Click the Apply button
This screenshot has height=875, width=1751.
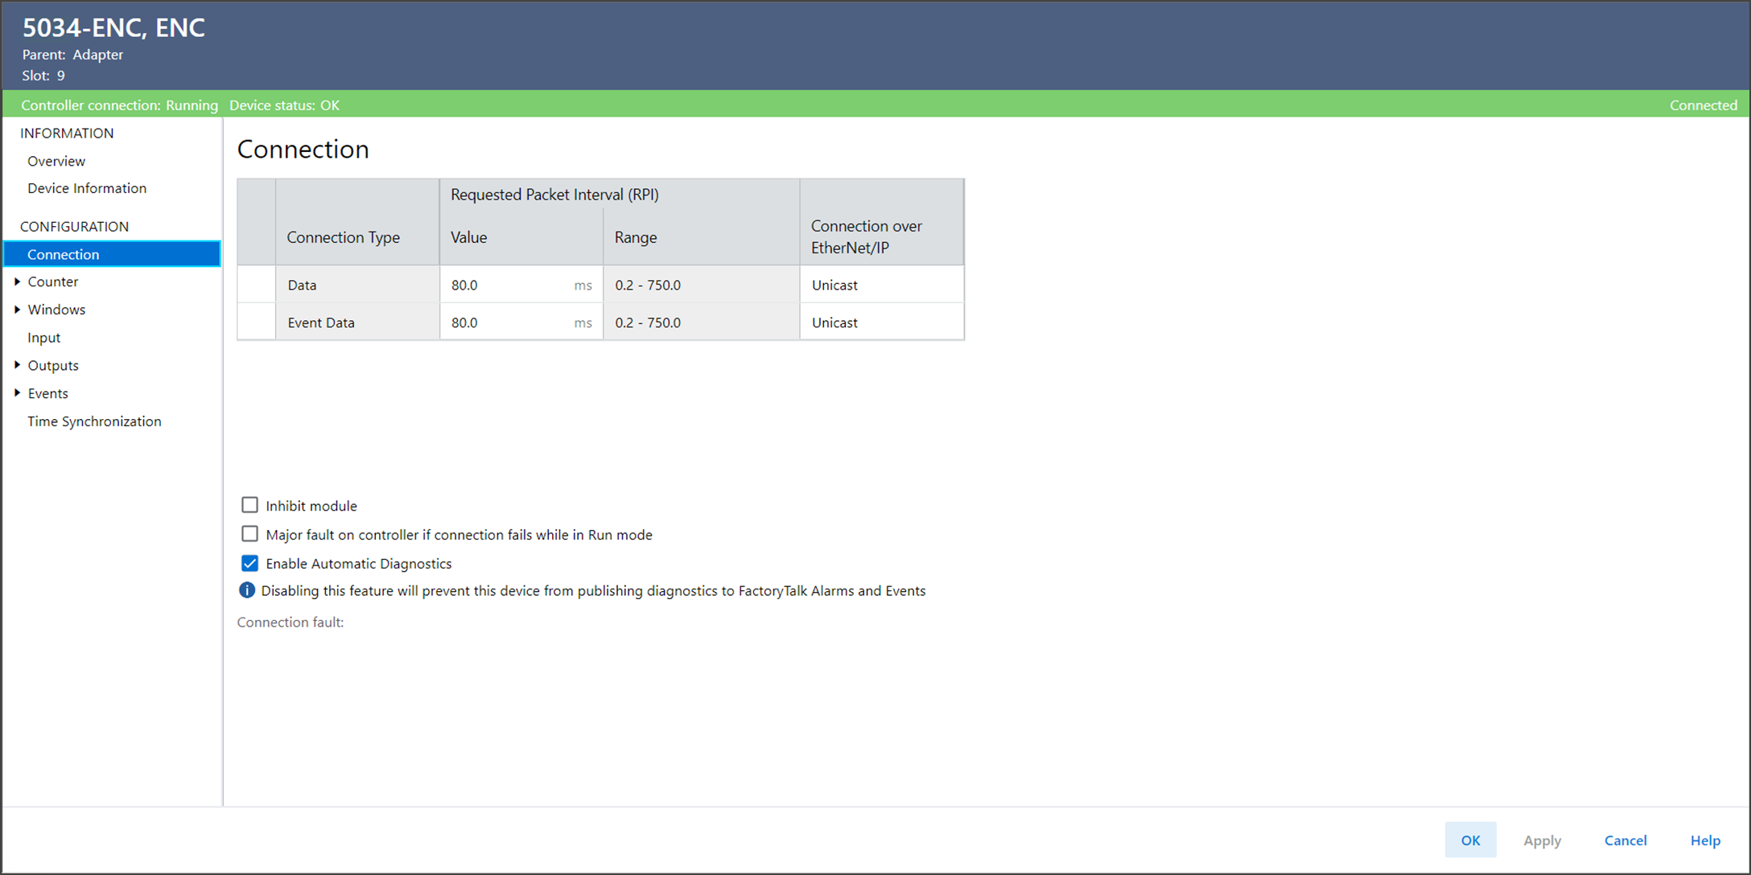click(1542, 840)
